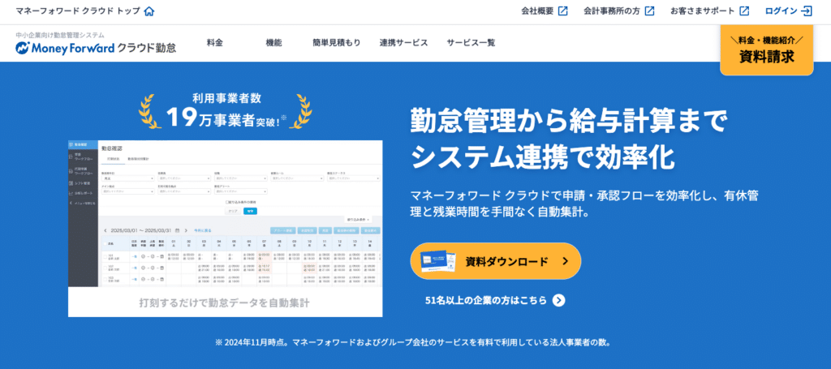This screenshot has width=831, height=369.
Task: Click the caption 打刻するだけで勤怠データを自動集計
Action: [225, 302]
